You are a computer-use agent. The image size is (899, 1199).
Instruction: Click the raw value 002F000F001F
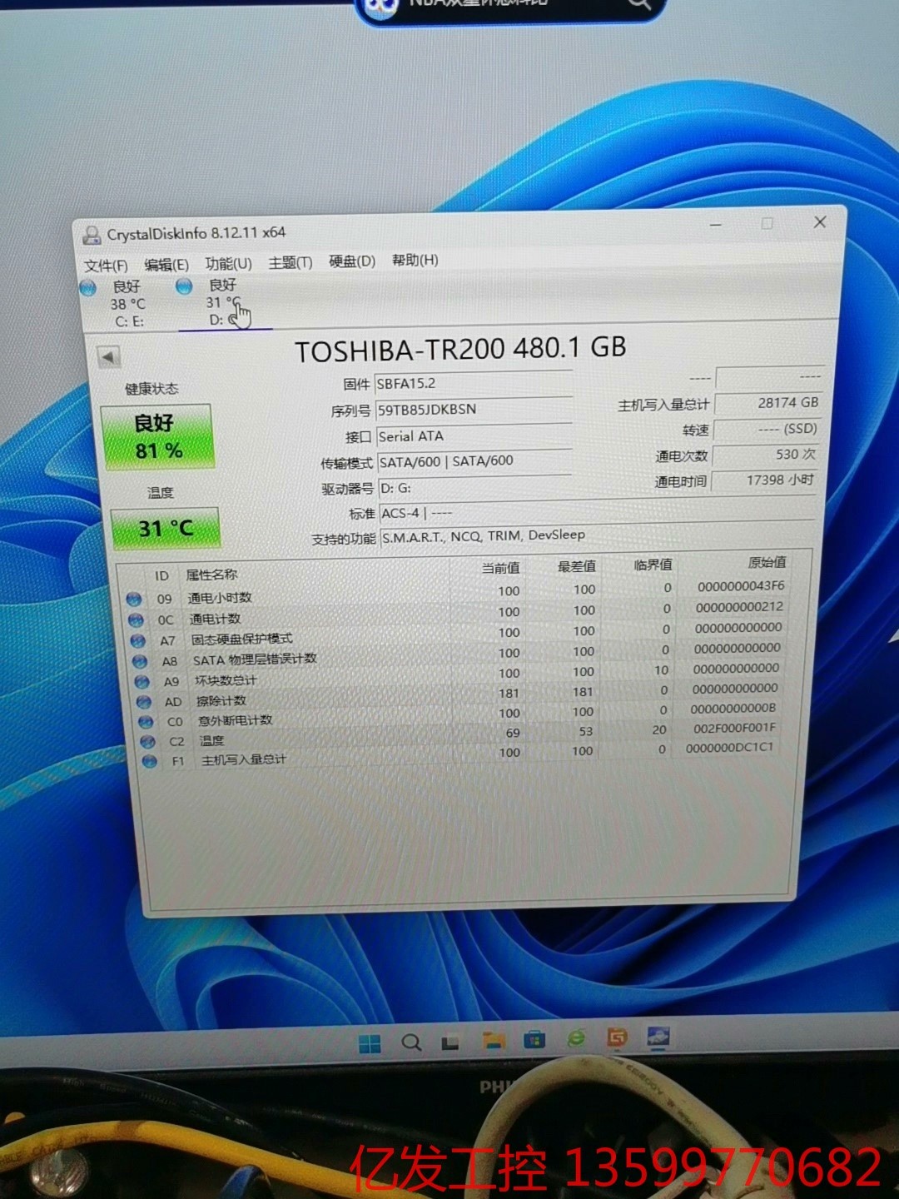point(735,728)
